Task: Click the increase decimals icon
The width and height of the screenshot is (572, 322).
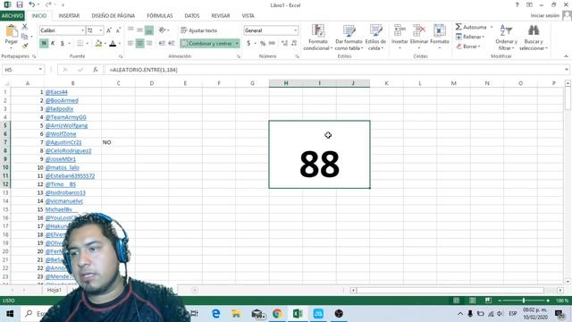Action: point(284,44)
